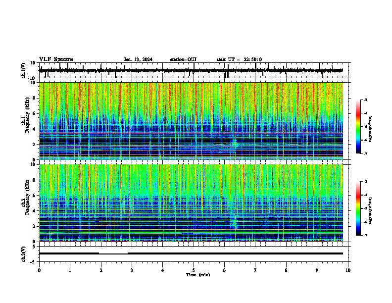Click the time axis tick label "7"

point(255,270)
